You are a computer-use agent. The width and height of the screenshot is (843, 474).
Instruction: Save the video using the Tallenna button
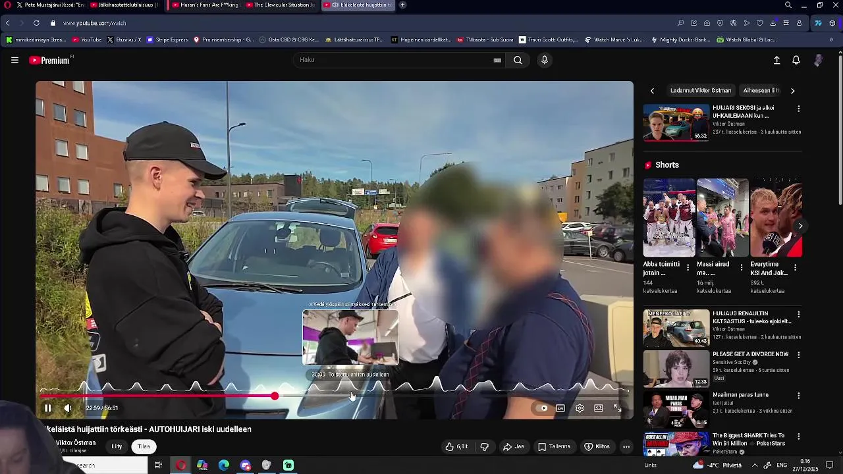point(554,446)
